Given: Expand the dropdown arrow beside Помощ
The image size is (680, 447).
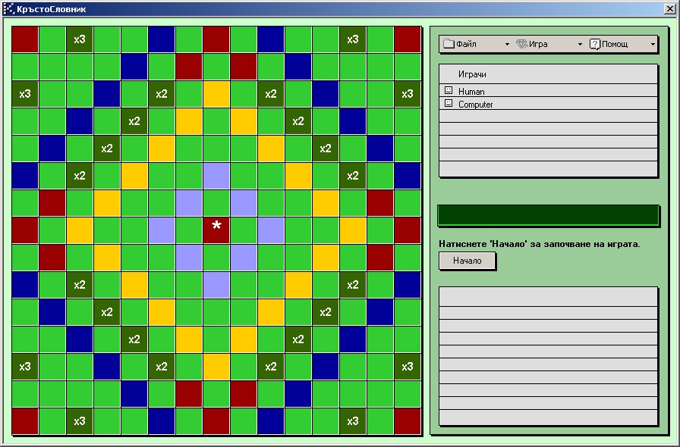Looking at the screenshot, I should pyautogui.click(x=653, y=44).
